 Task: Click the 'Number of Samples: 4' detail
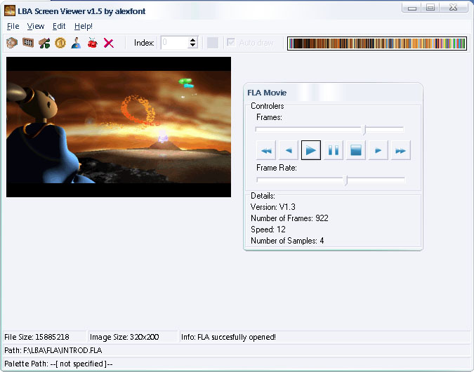[287, 241]
